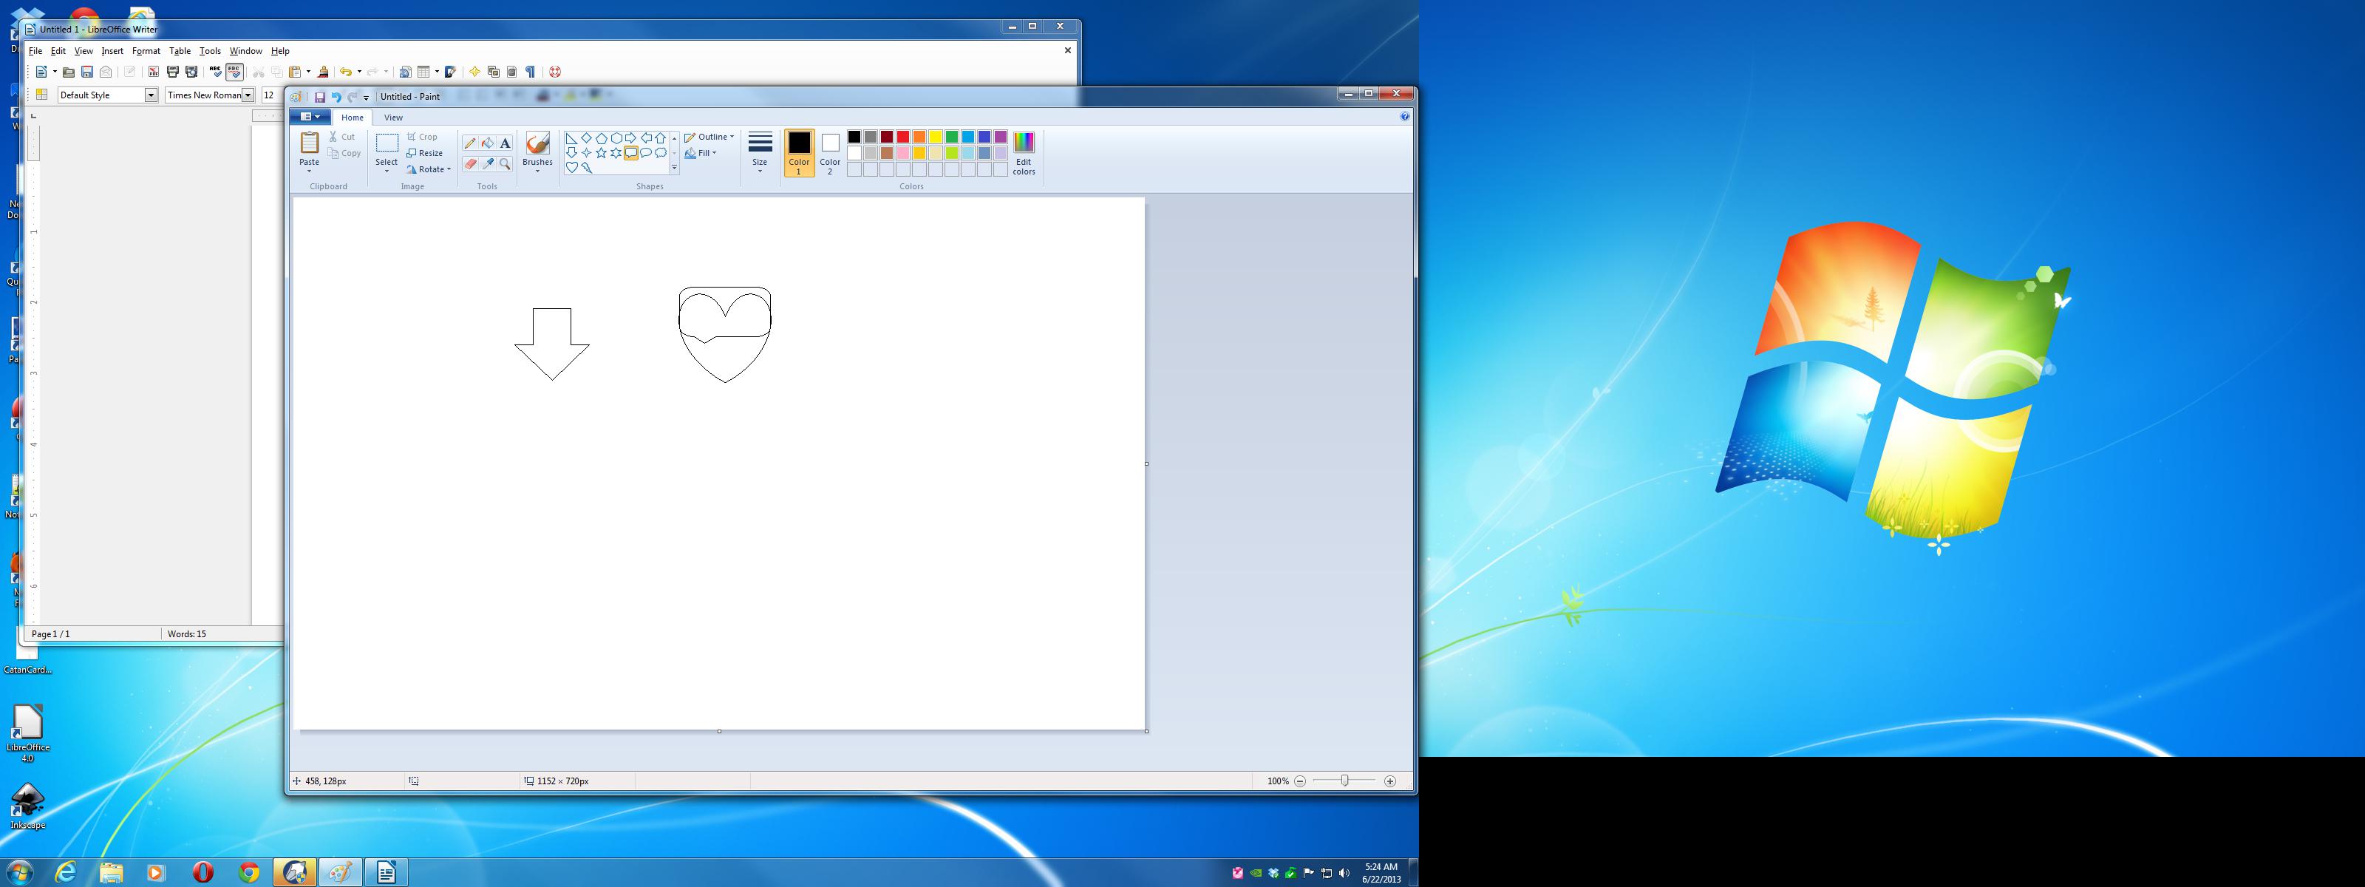Viewport: 2365px width, 887px height.
Task: Open the Insert menu in Writer
Action: pos(112,52)
